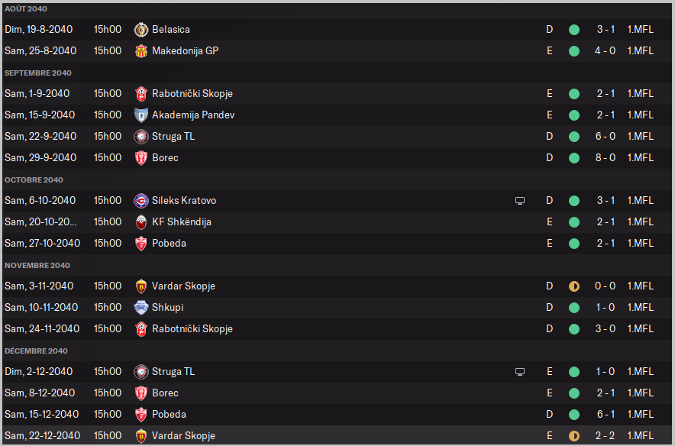
Task: Open the Shkupi team link
Action: click(x=168, y=308)
